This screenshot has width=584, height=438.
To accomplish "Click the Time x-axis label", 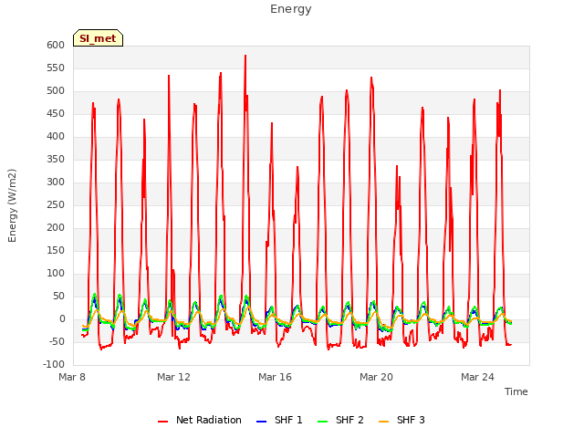I will pyautogui.click(x=516, y=391).
